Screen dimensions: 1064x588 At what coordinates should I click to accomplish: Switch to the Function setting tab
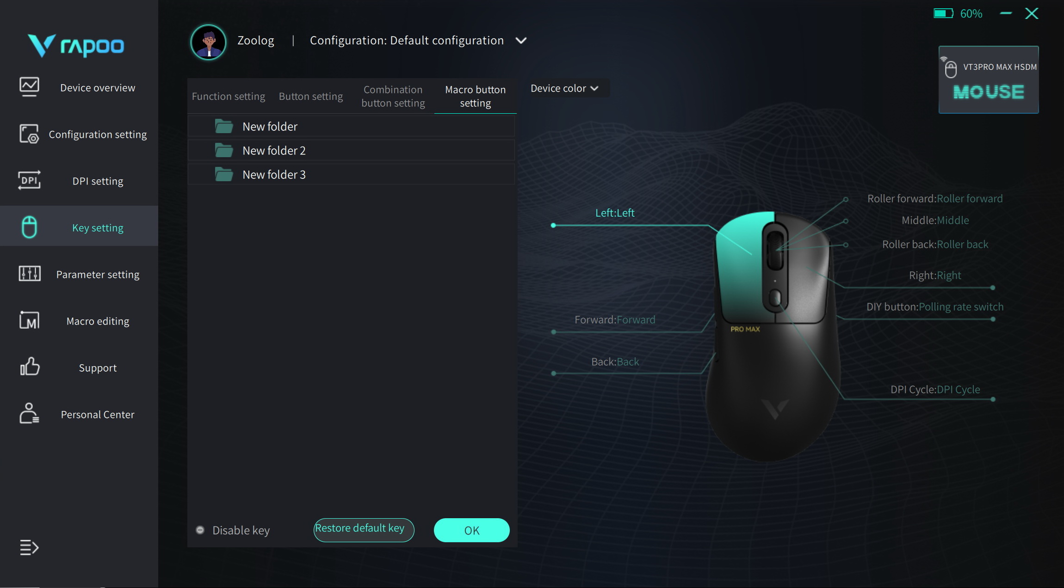coord(229,96)
